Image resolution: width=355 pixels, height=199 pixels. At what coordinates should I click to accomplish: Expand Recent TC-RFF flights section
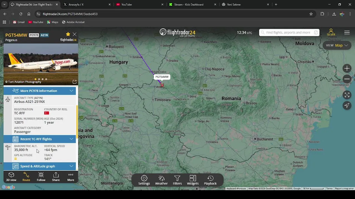pos(40,139)
